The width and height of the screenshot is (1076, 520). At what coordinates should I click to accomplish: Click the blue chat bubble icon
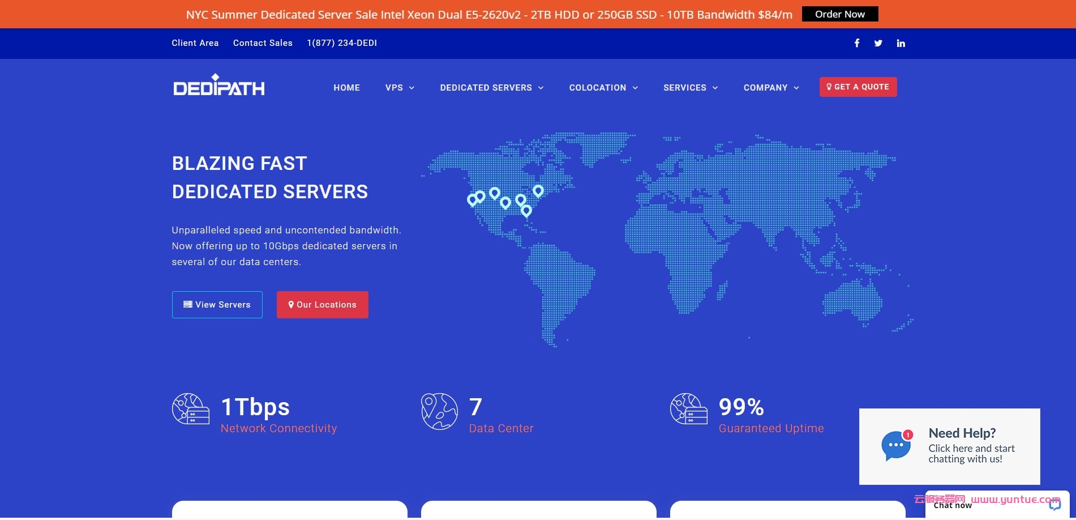click(x=896, y=446)
